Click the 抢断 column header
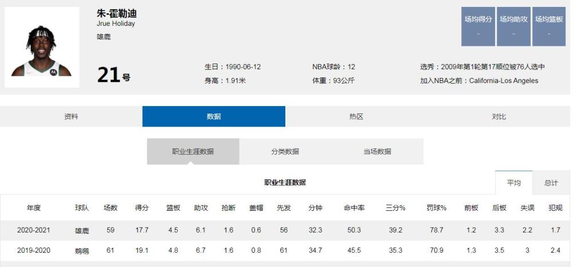This screenshot has width=573, height=267. point(229,208)
